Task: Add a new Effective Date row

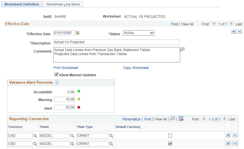Action: pos(234,31)
